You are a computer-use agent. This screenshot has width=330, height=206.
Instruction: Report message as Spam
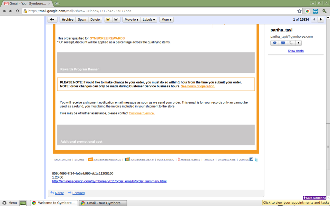82,20
